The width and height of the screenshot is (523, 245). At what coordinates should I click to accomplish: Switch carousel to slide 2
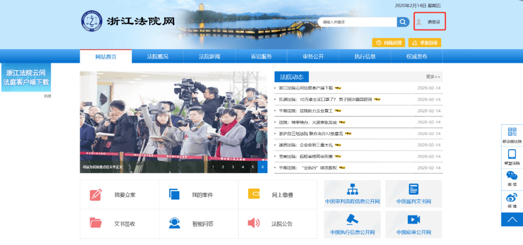point(223,167)
